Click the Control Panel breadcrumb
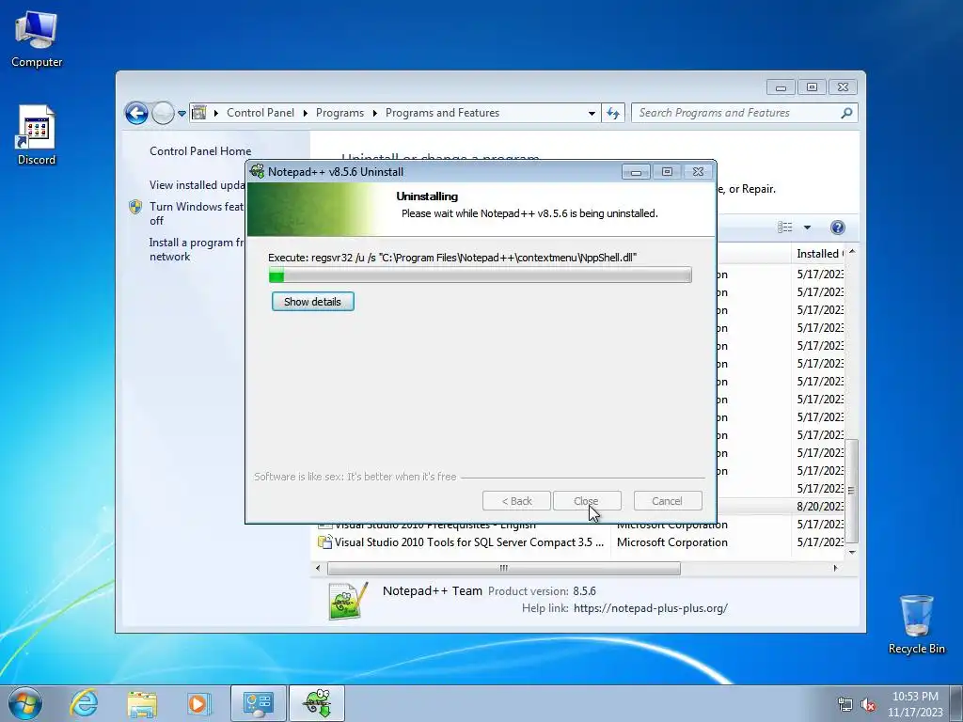Viewport: 963px width, 722px height. (260, 113)
